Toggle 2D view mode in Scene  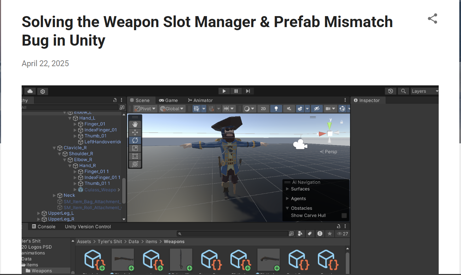click(x=263, y=109)
